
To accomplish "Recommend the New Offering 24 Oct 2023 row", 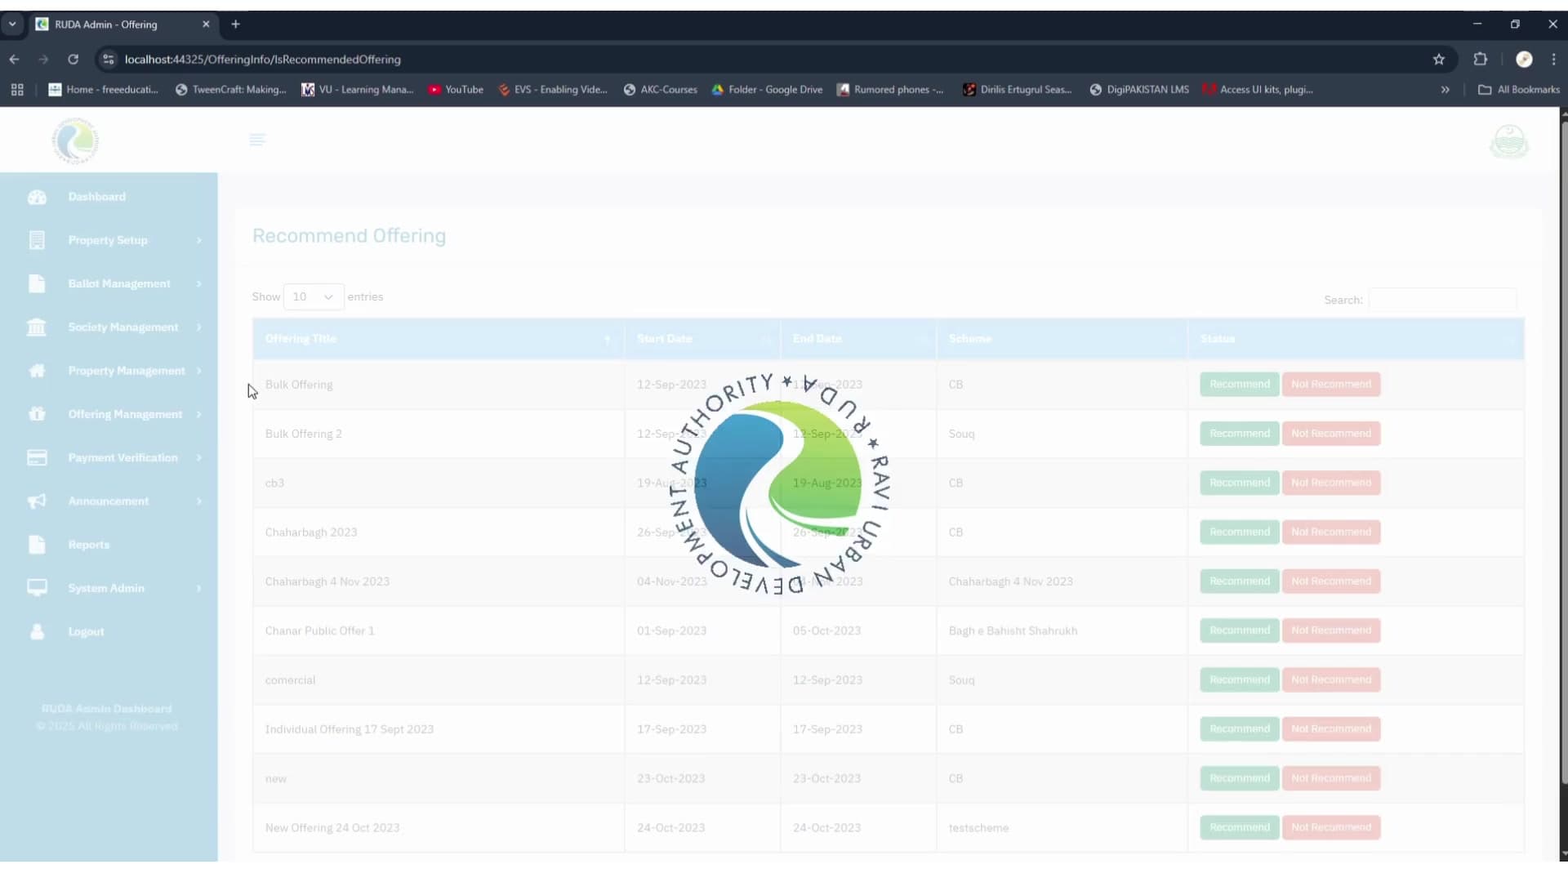I will (x=1239, y=827).
